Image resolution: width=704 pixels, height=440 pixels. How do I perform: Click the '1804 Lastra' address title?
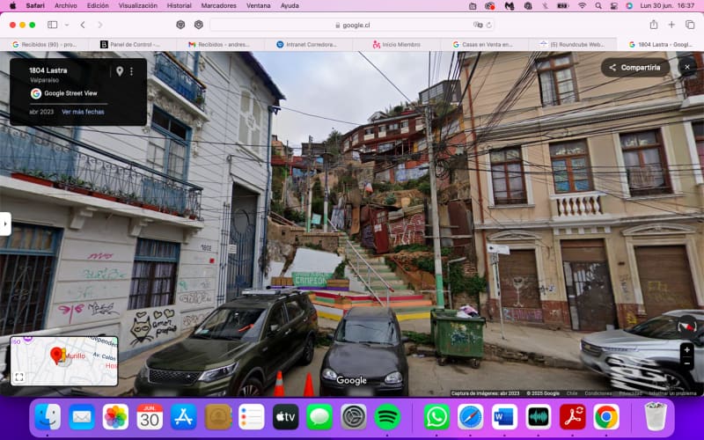click(x=48, y=70)
